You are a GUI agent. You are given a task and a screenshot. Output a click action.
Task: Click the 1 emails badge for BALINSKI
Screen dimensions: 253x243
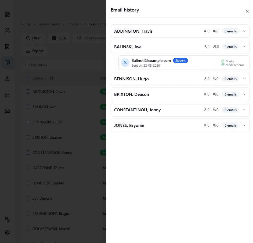[231, 47]
